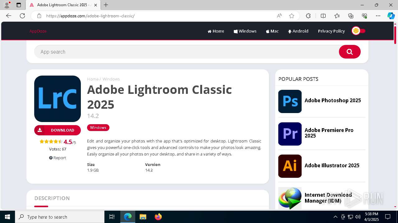This screenshot has height=223, width=398.
Task: Open browser Extensions puzzle icon
Action: [308, 16]
